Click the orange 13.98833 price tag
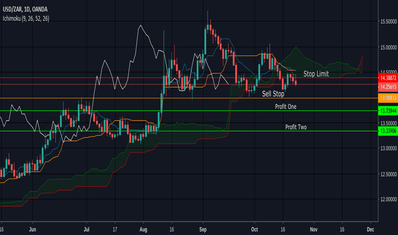 388,98
